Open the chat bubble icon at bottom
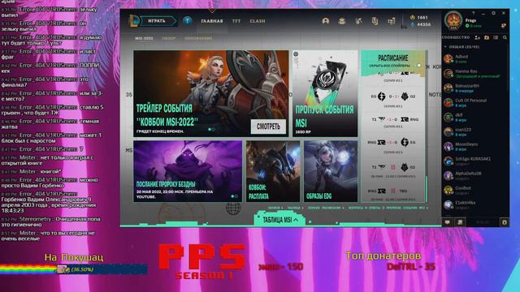Screen dimensions: 520x292 click(448, 222)
